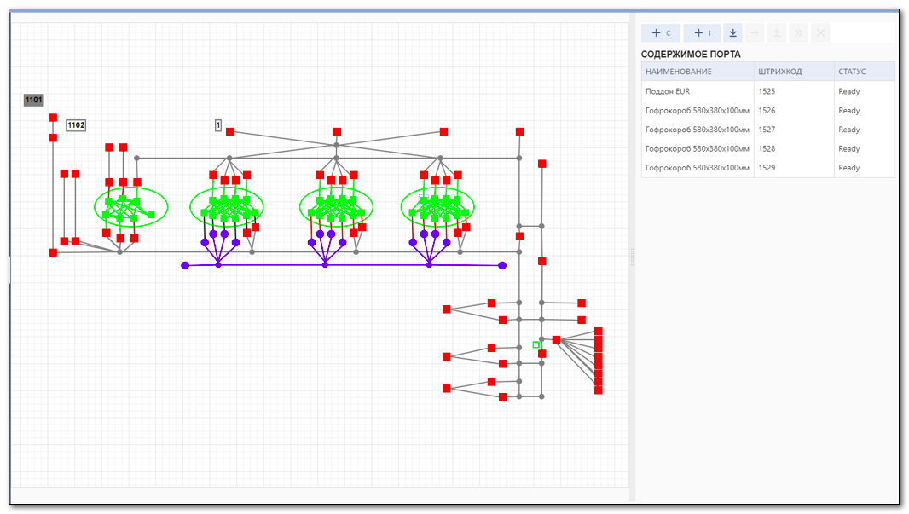Click the leftmost green ellipse cluster

tap(131, 207)
